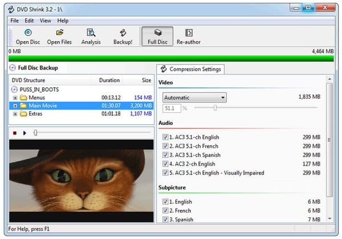Click the DVD Structure column header
This screenshot has width=342, height=239.
click(x=50, y=80)
